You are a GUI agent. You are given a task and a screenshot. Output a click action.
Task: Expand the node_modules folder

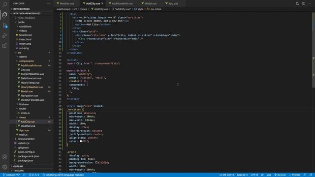[x=26, y=18]
